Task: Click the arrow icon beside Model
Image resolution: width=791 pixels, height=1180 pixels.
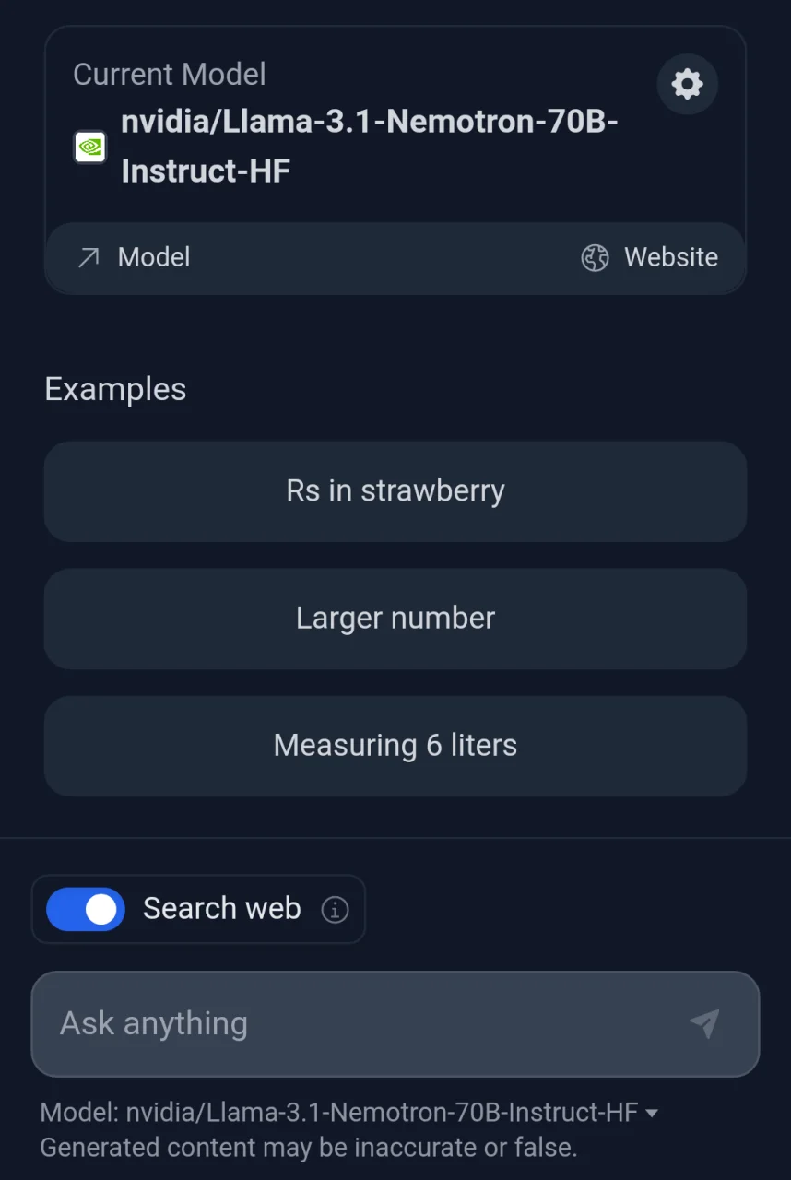Action: [x=89, y=257]
